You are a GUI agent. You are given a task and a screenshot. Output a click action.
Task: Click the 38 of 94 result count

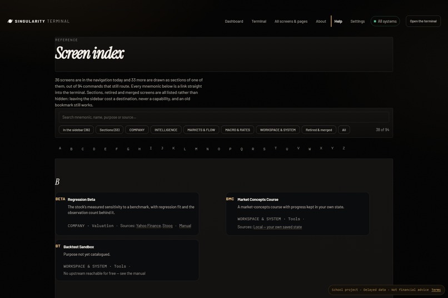click(382, 130)
